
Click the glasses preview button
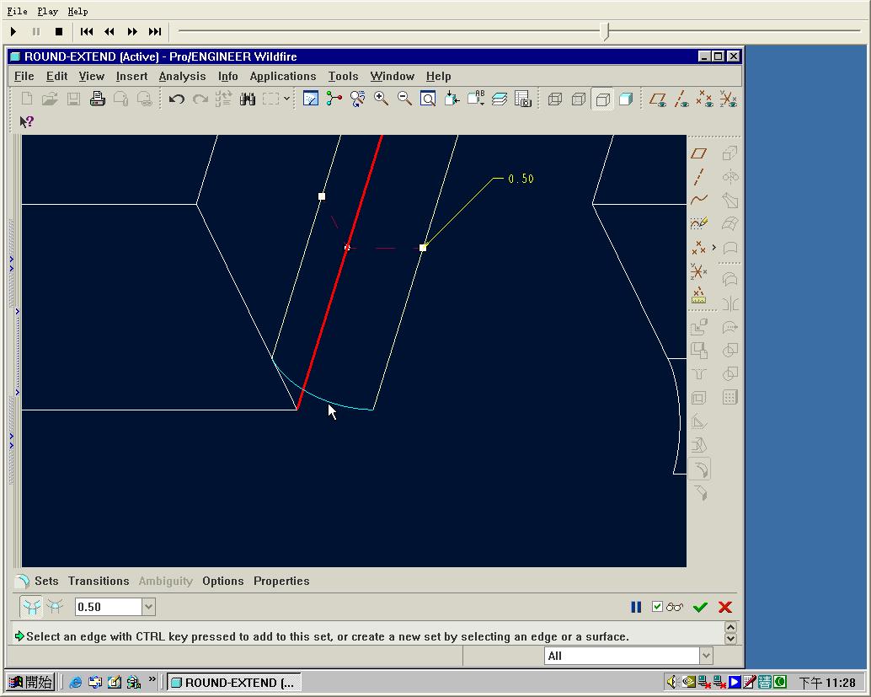point(675,607)
